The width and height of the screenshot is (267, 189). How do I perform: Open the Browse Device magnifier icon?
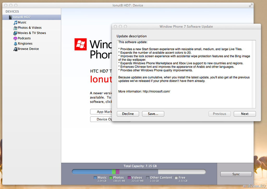pos(15,49)
